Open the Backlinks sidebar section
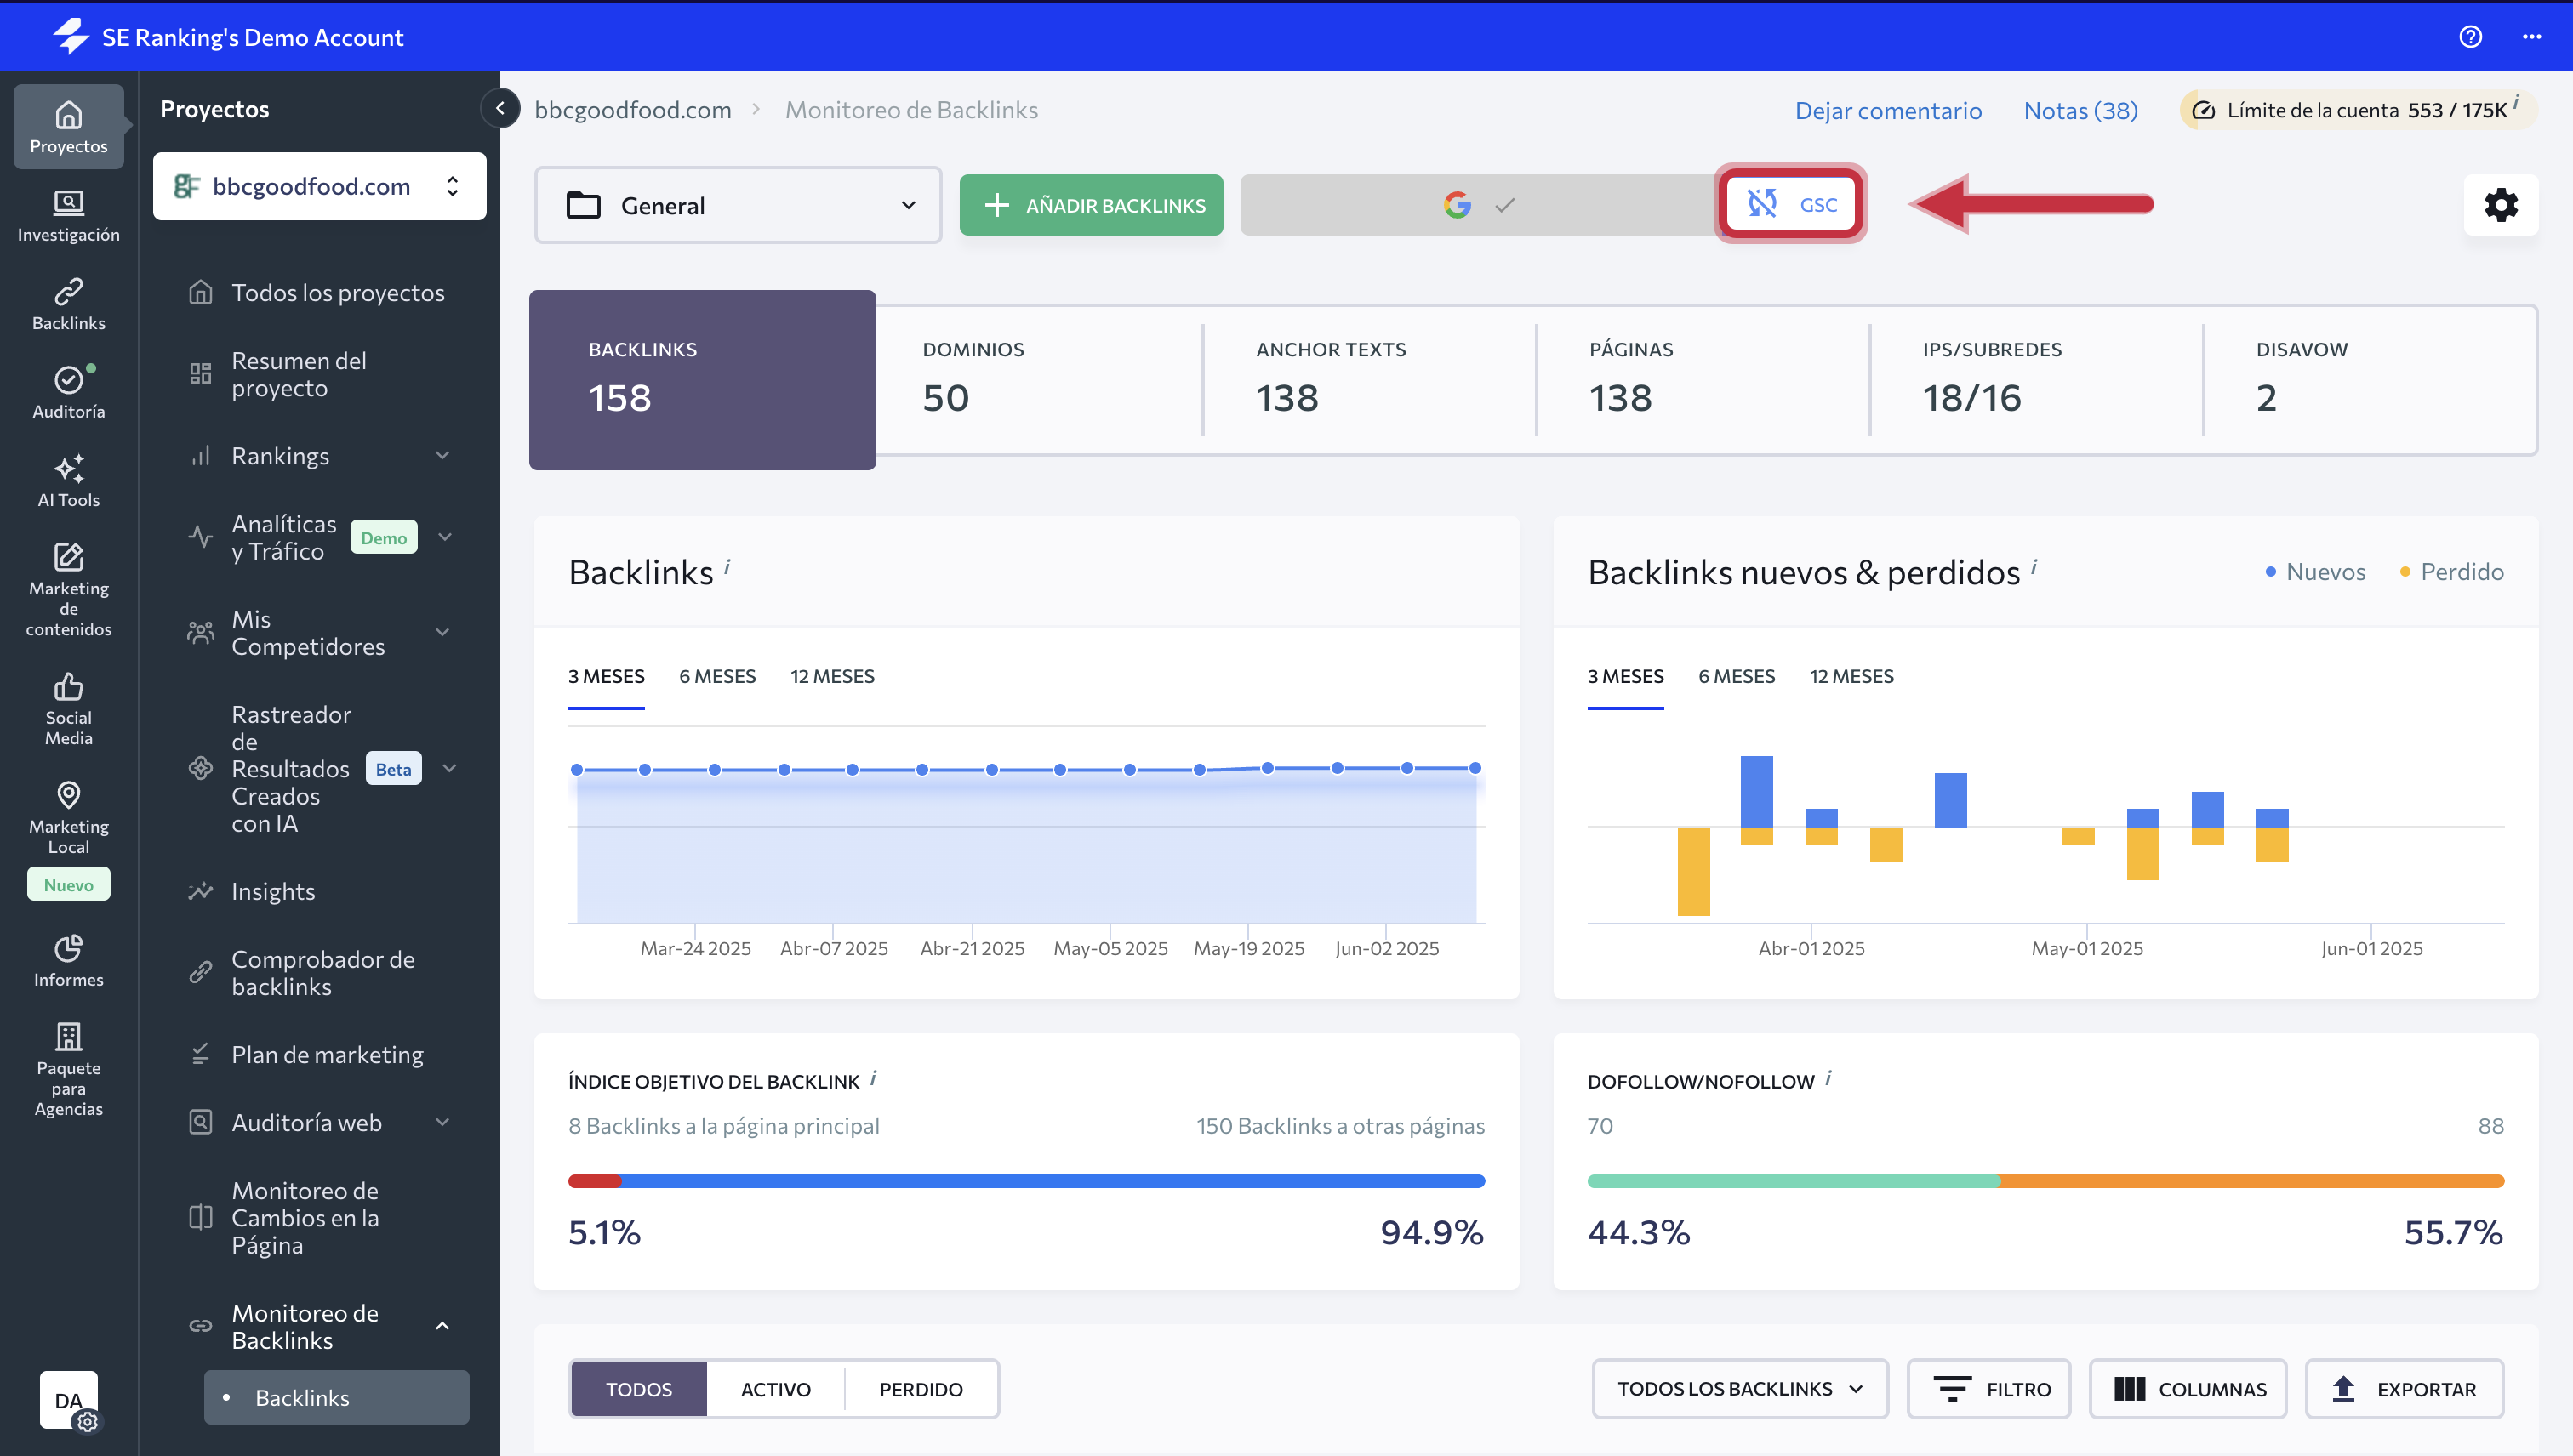The width and height of the screenshot is (2573, 1456). [68, 304]
